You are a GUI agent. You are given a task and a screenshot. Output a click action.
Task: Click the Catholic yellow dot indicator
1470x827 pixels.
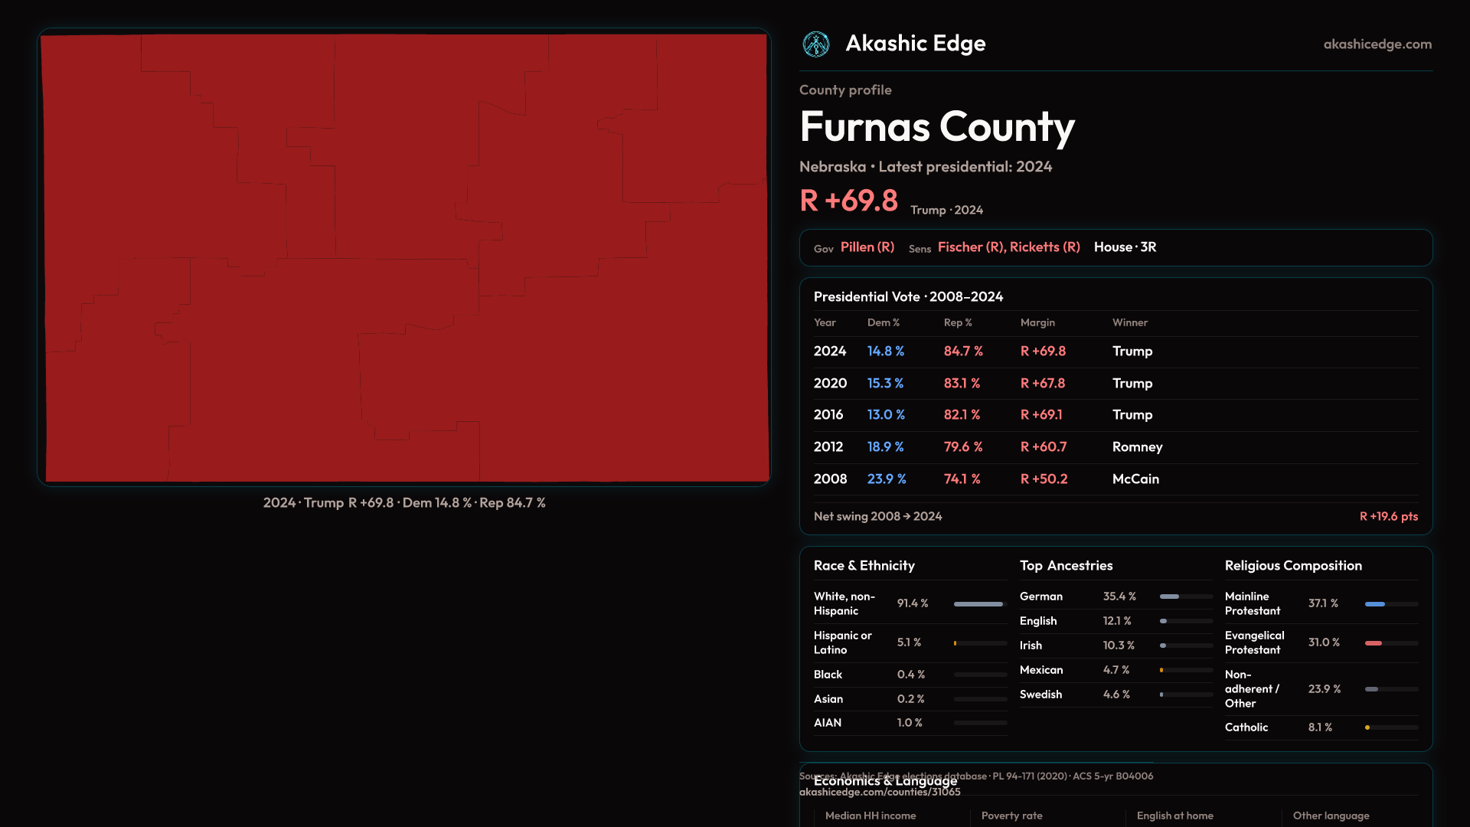point(1367,727)
